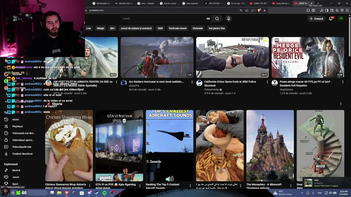Open browser hamburger menu

tap(347, 10)
